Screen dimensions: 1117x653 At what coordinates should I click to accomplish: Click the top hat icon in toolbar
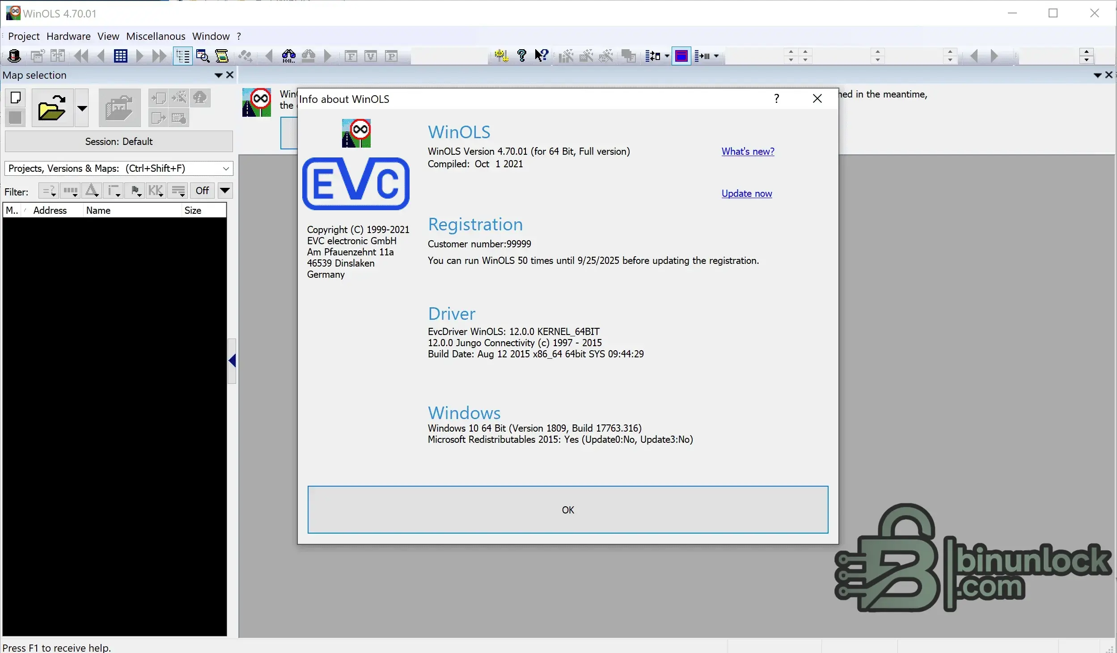(14, 56)
